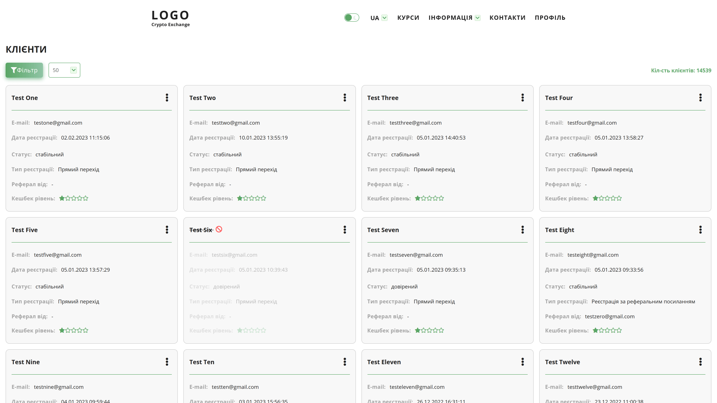Screen dimensions: 717x403
Task: Open the three-dot menu on Test Four card
Action: (x=700, y=98)
